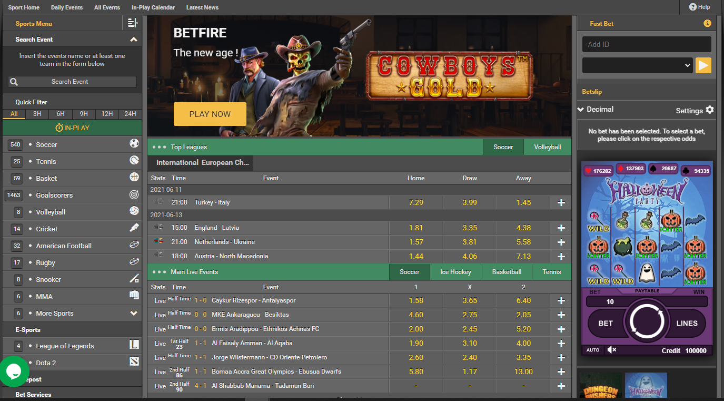724x401 pixels.
Task: Switch Main Live Events to Basketball tab
Action: tap(507, 272)
